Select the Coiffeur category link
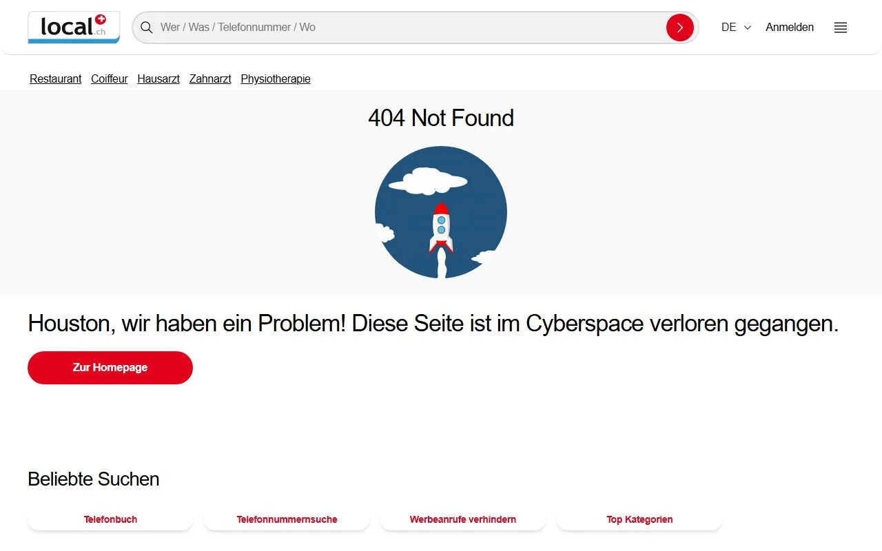Viewport: 882px width, 551px height. click(x=110, y=79)
